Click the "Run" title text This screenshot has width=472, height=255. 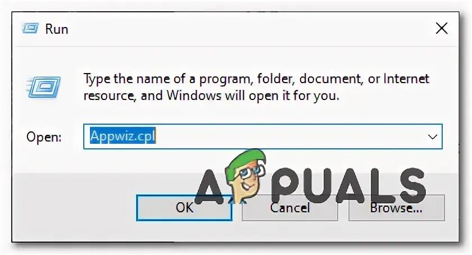[57, 29]
